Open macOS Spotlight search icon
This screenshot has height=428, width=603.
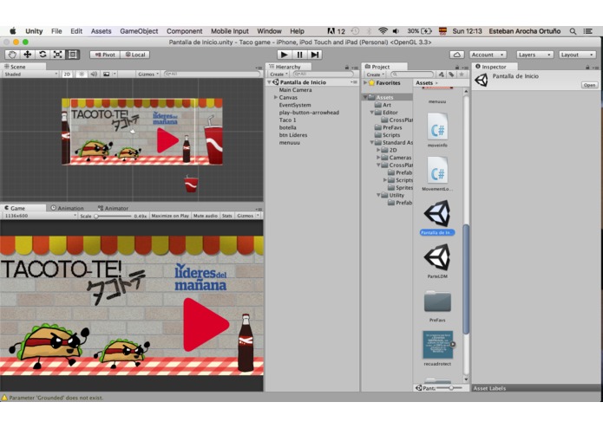point(573,31)
